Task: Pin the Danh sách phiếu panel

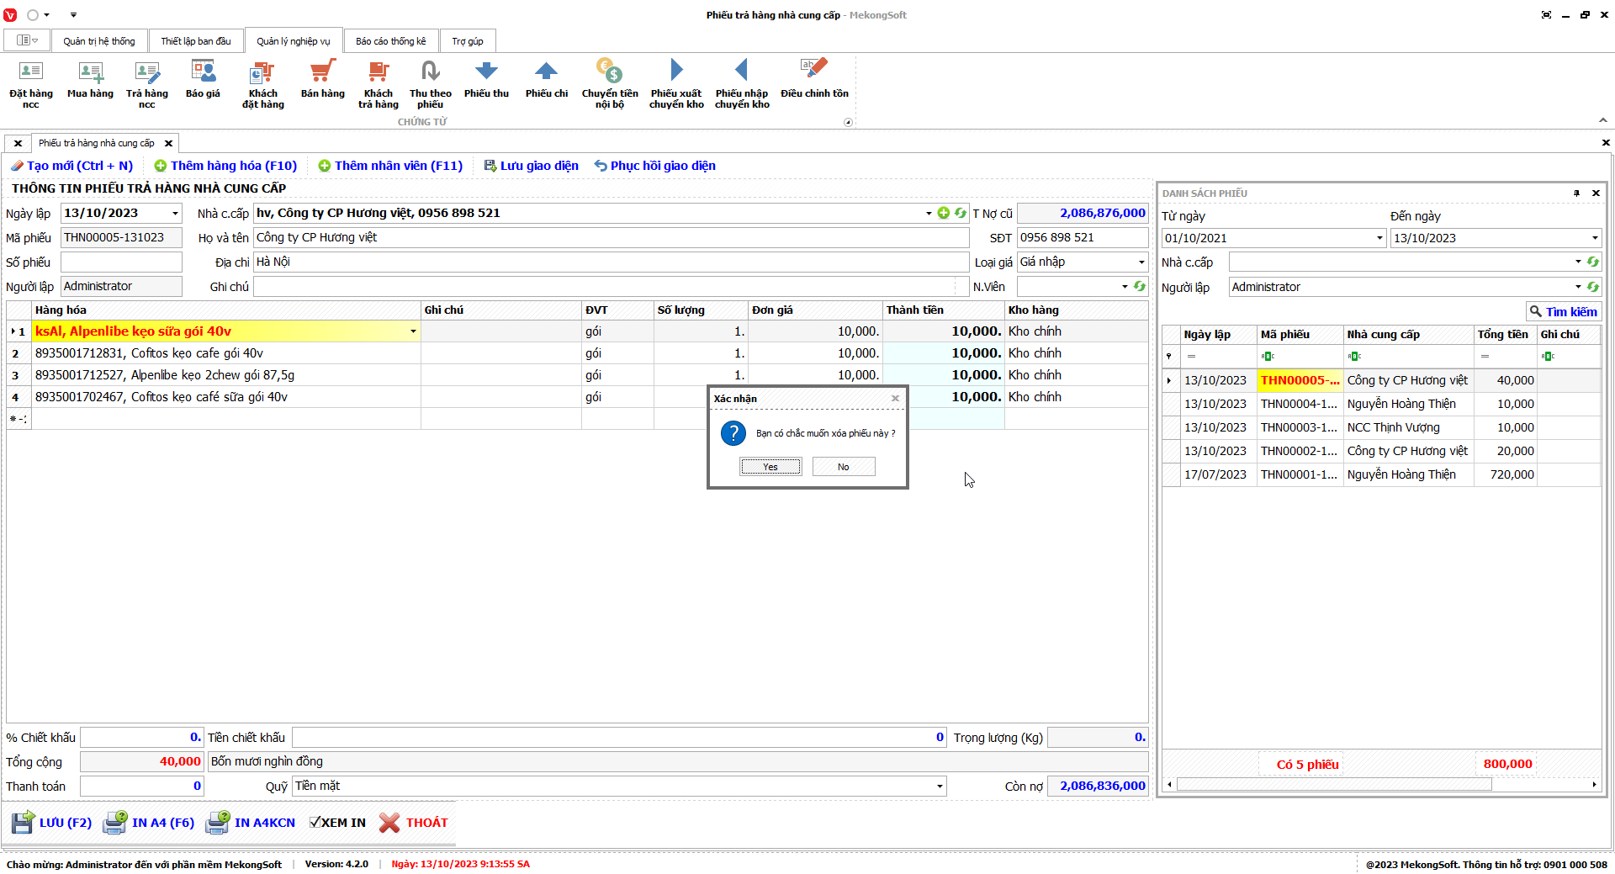Action: 1576,193
